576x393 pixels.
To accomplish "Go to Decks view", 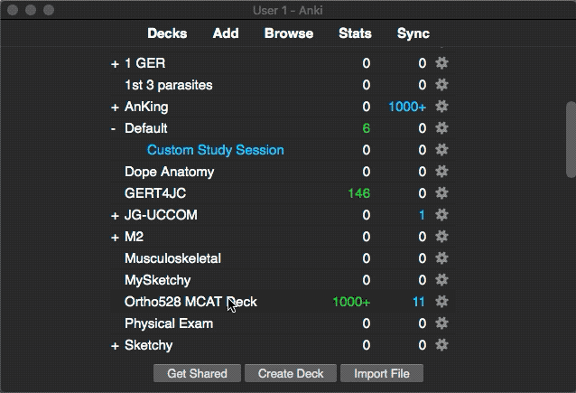I will click(x=167, y=33).
